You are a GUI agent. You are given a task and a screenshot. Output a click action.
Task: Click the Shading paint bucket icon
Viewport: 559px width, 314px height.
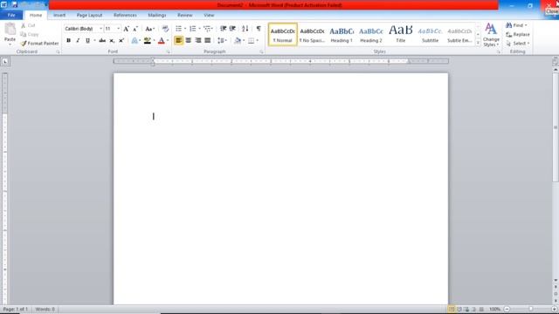238,41
